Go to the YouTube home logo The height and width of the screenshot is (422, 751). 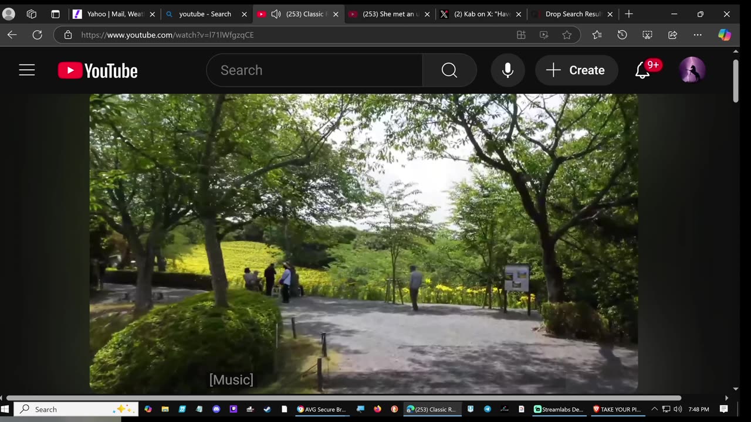coord(98,70)
